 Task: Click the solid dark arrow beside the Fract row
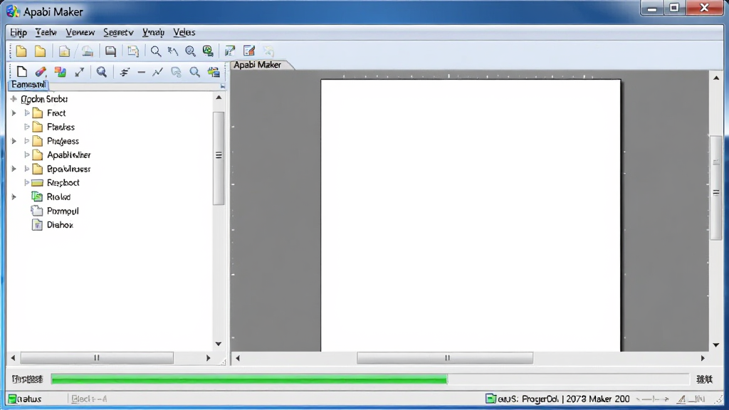pos(14,113)
